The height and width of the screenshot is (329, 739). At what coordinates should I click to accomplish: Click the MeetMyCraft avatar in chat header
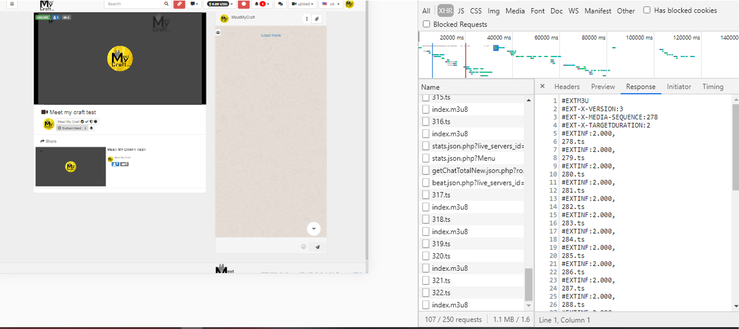(224, 18)
